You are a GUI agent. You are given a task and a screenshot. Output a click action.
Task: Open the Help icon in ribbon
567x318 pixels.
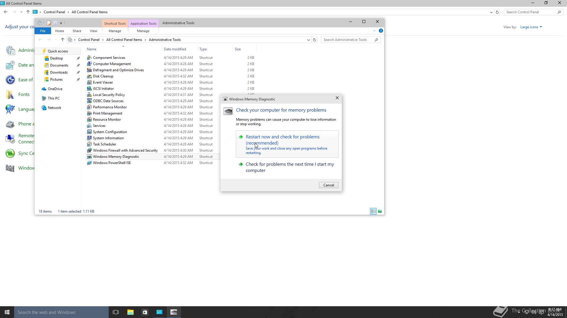[x=381, y=31]
